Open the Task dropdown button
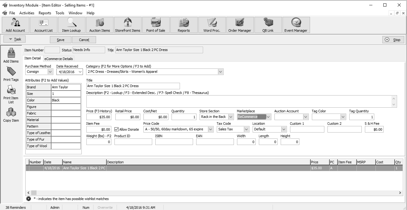 (14, 39)
